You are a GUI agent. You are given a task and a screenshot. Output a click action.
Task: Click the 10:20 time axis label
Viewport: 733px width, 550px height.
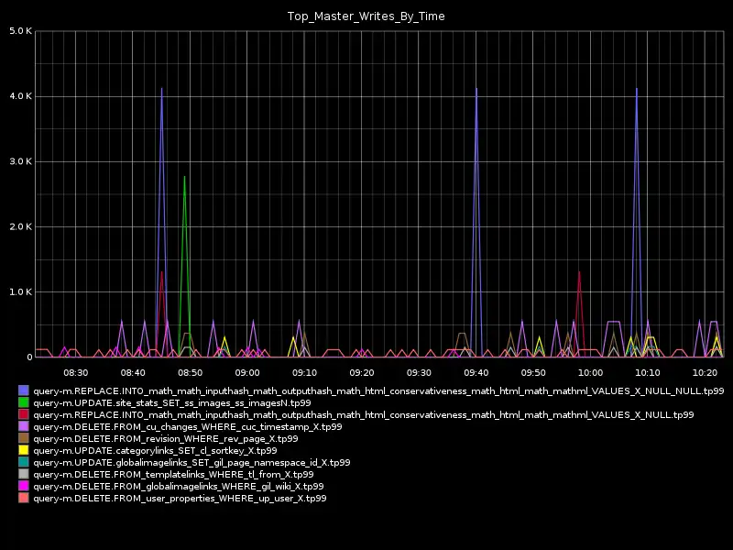705,373
